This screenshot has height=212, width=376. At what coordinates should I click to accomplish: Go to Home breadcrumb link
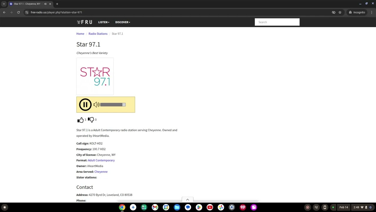(x=80, y=34)
